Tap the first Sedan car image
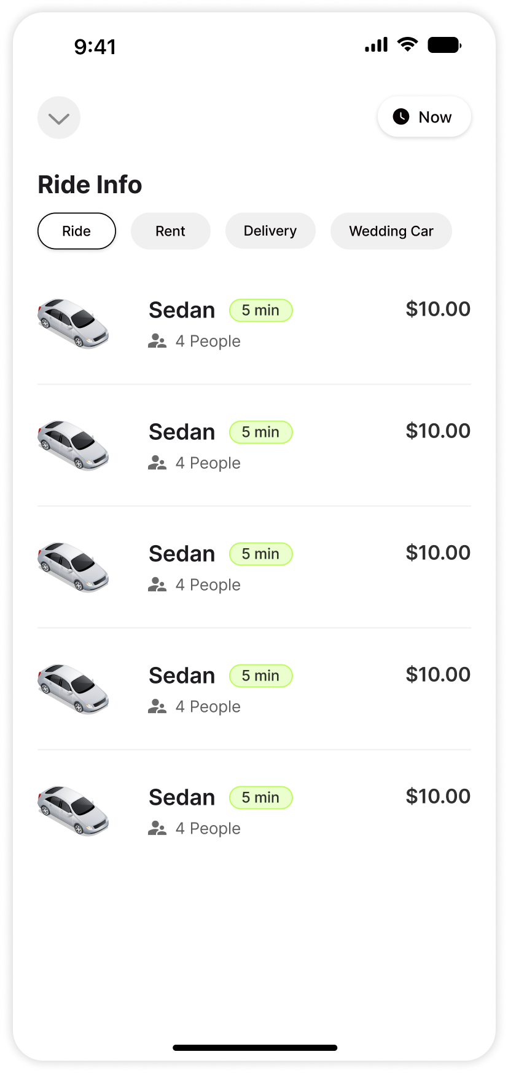Image resolution: width=508 pixels, height=1073 pixels. tap(73, 323)
